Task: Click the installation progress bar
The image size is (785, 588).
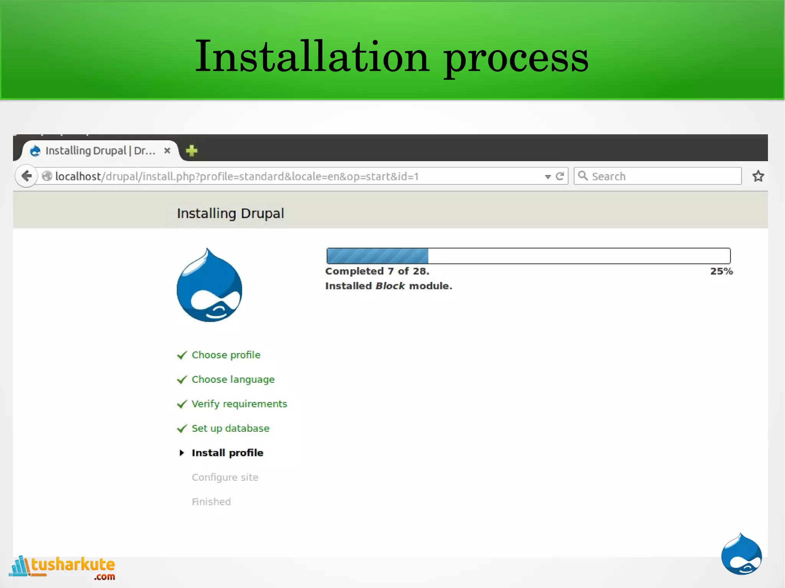Action: coord(529,256)
